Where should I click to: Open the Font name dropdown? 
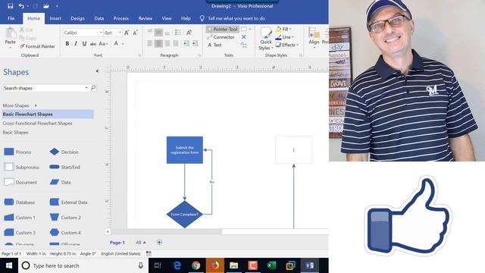pos(101,33)
